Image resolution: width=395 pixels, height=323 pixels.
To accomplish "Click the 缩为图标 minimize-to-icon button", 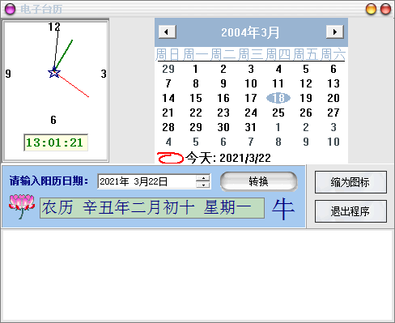I will point(350,182).
